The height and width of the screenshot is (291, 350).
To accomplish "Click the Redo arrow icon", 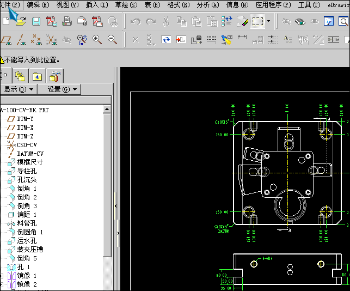I will 151,22.
